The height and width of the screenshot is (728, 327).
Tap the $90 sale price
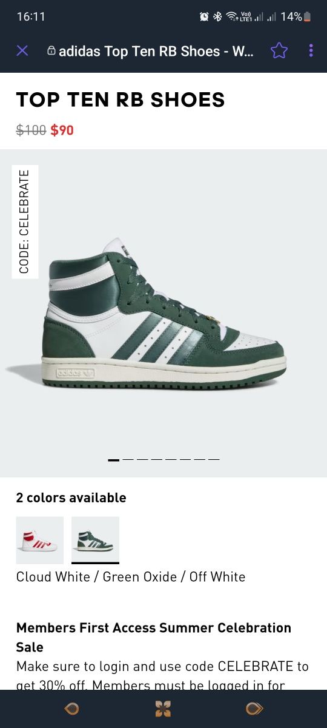[x=62, y=130]
